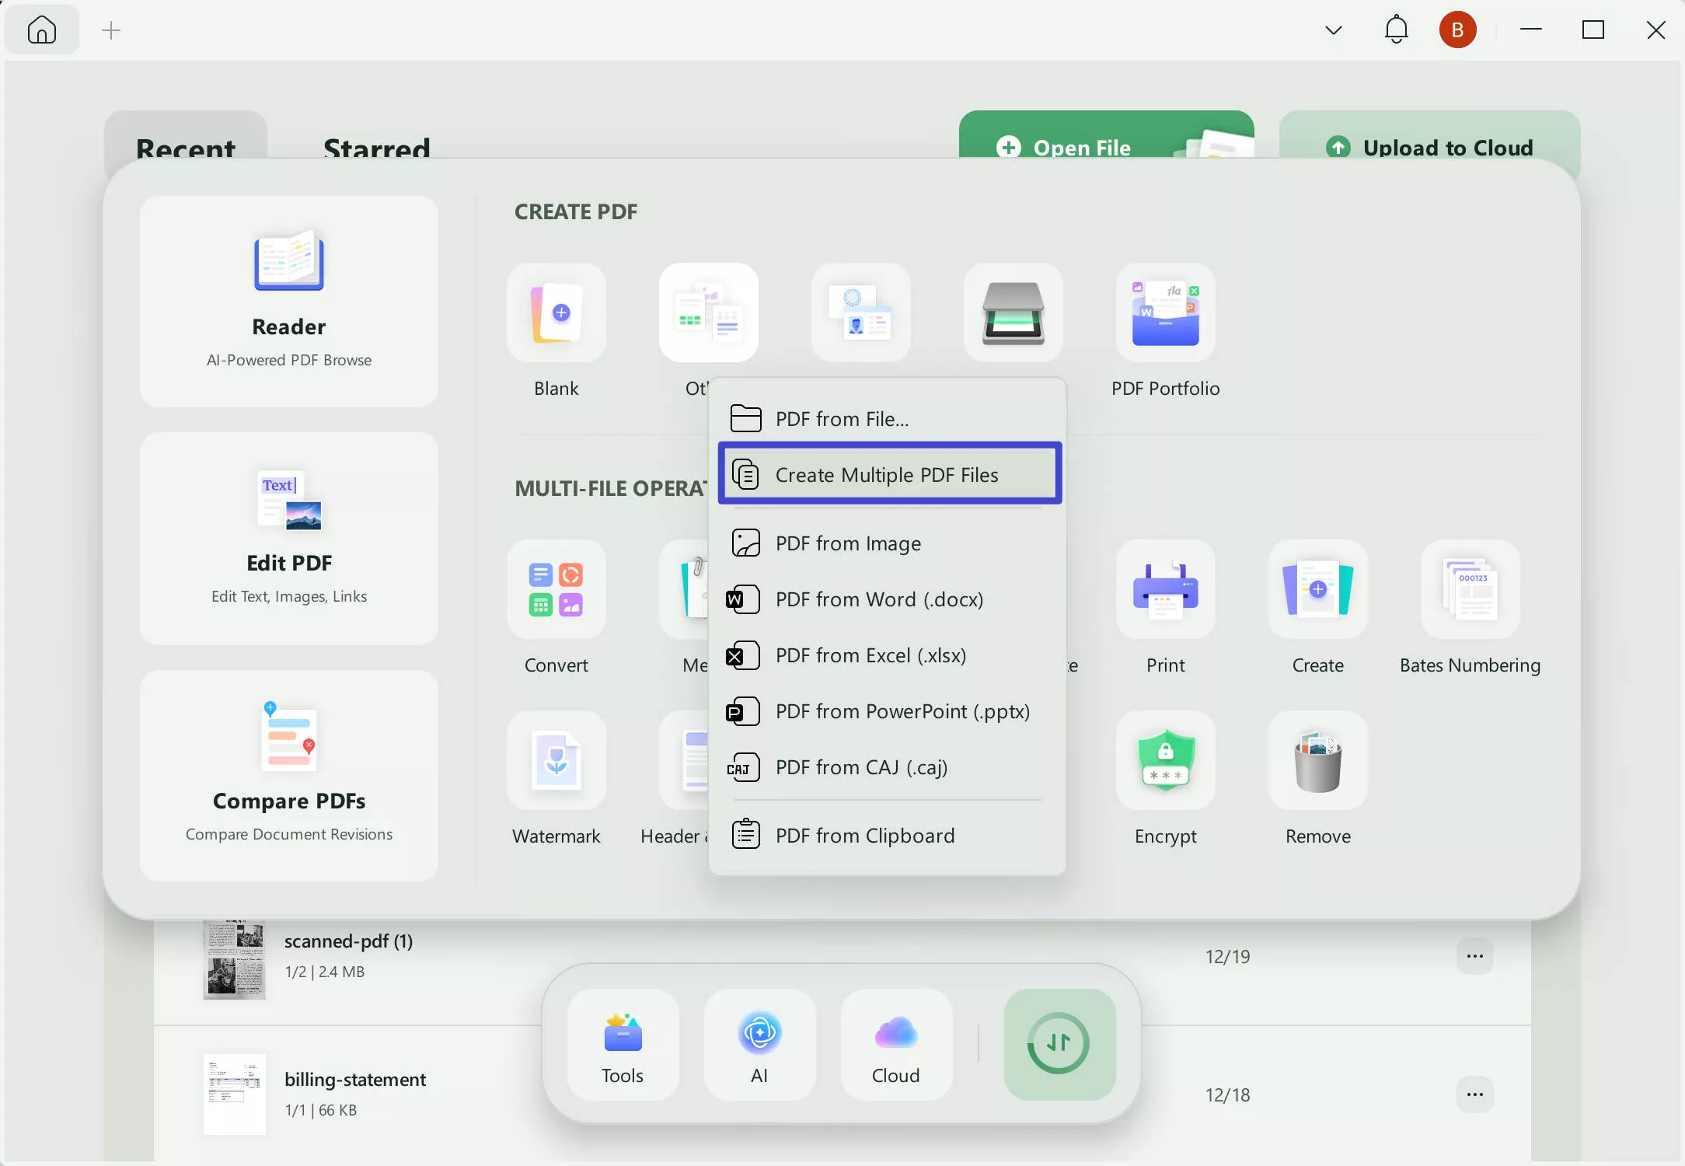Expand the title bar dropdown chevron
The height and width of the screenshot is (1166, 1685).
(x=1332, y=30)
